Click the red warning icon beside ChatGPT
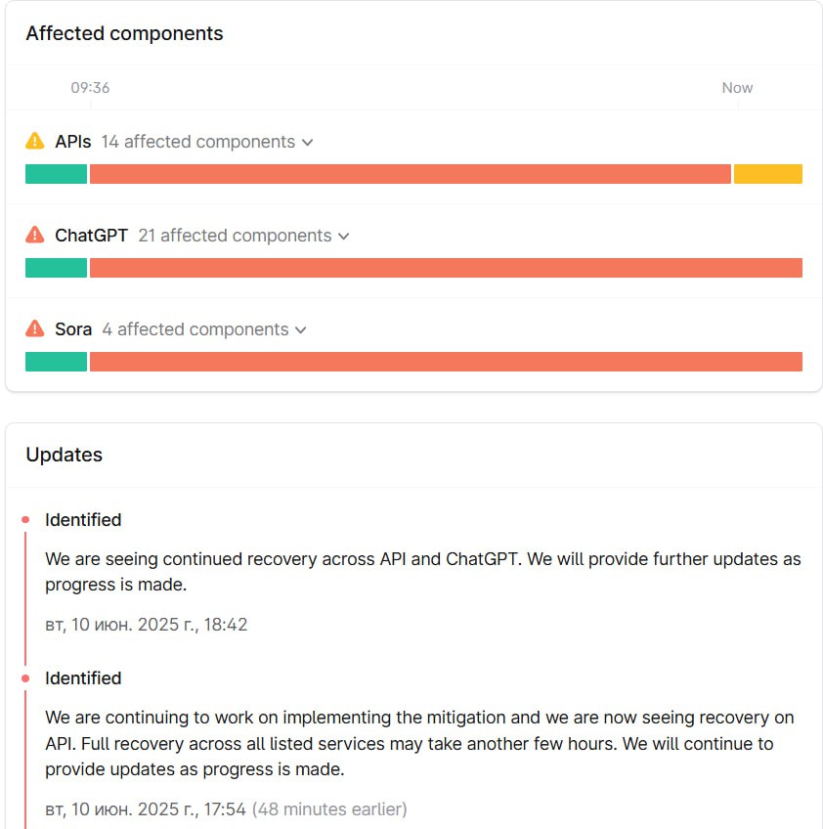 (35, 236)
